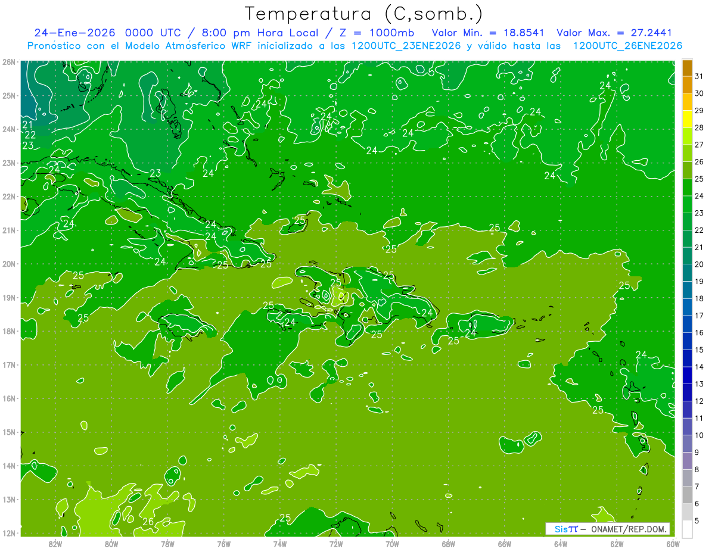715x552 pixels.
Task: Click the blue color bar segment between 16 and 17
Action: click(687, 324)
